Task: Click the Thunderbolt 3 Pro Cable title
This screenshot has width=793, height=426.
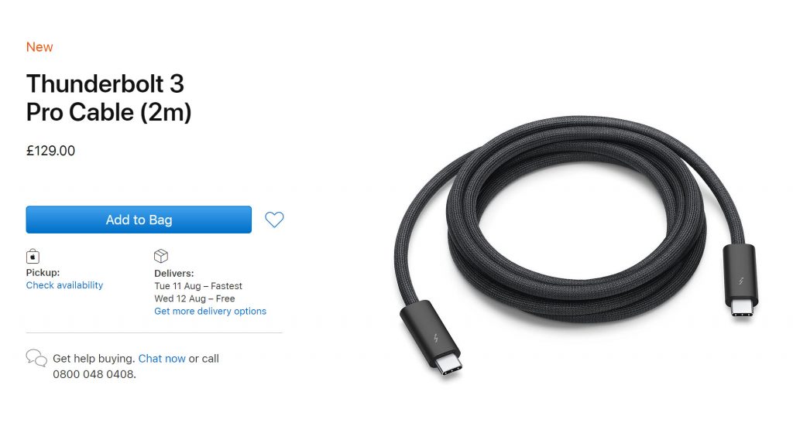Action: click(108, 98)
